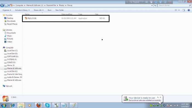Open the Music library

[9, 36]
